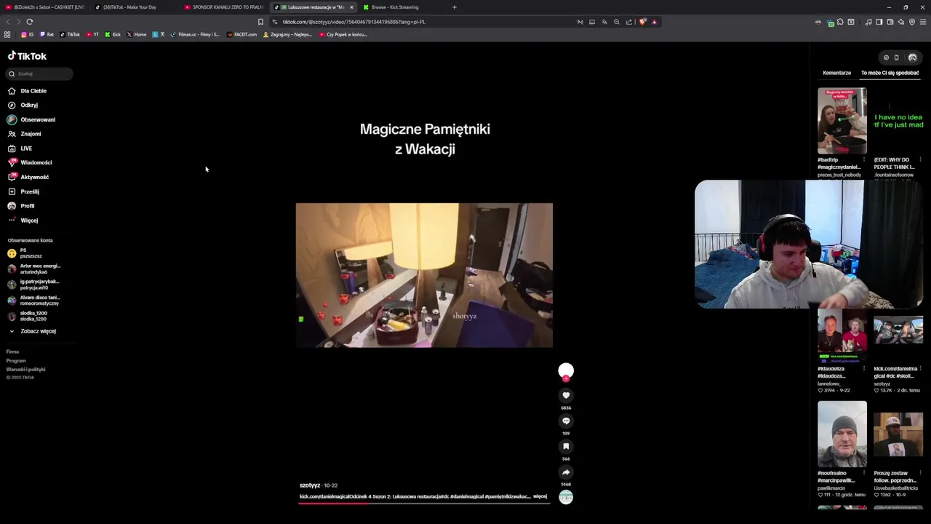Open the Program footer link
The width and height of the screenshot is (931, 524).
tap(16, 361)
